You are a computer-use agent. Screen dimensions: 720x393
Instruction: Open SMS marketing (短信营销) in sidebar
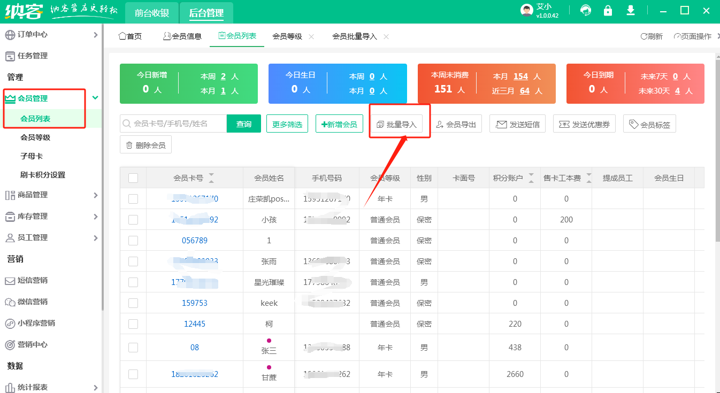click(x=32, y=280)
